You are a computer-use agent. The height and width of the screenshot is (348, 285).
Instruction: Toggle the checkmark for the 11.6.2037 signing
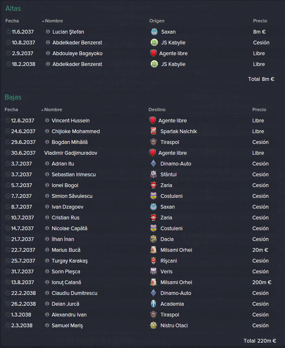click(x=9, y=32)
